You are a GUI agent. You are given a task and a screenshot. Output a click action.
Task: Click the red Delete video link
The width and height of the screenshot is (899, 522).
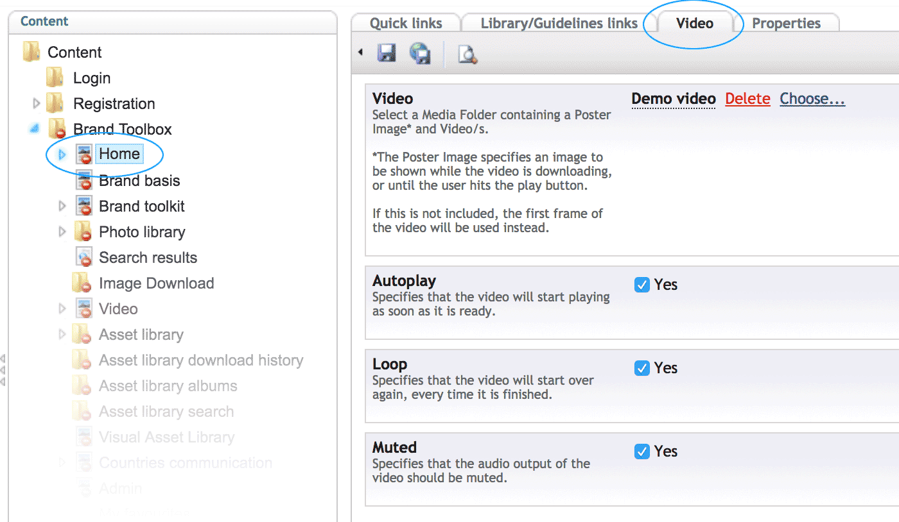click(747, 99)
